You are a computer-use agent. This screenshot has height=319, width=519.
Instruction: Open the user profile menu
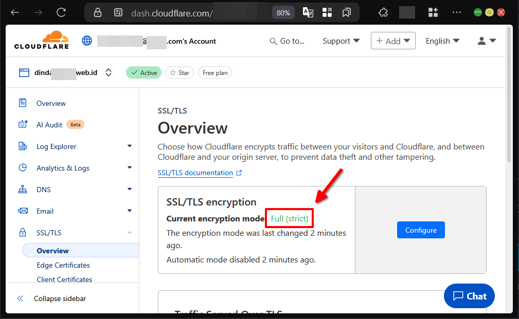(487, 41)
